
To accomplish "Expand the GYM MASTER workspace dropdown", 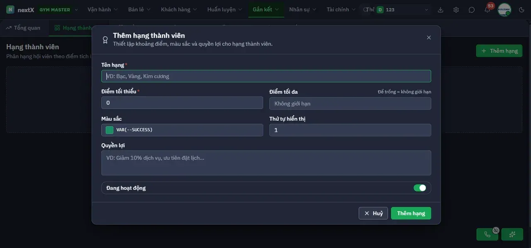I will click(x=58, y=10).
